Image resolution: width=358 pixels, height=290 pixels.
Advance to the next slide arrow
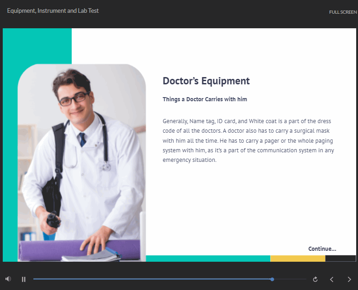[x=349, y=279]
